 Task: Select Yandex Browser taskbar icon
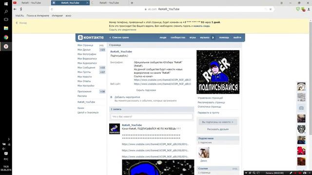coord(6,47)
